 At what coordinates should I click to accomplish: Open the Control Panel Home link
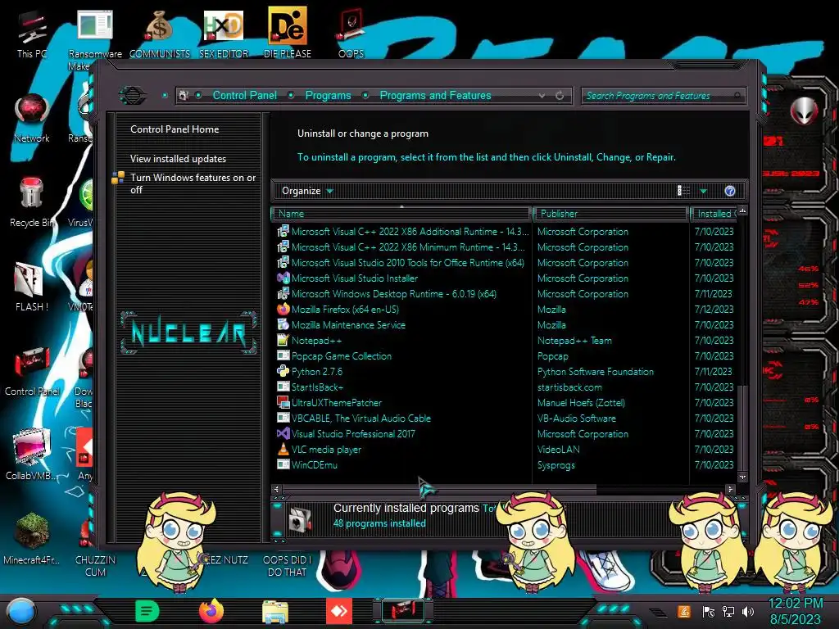(x=175, y=129)
